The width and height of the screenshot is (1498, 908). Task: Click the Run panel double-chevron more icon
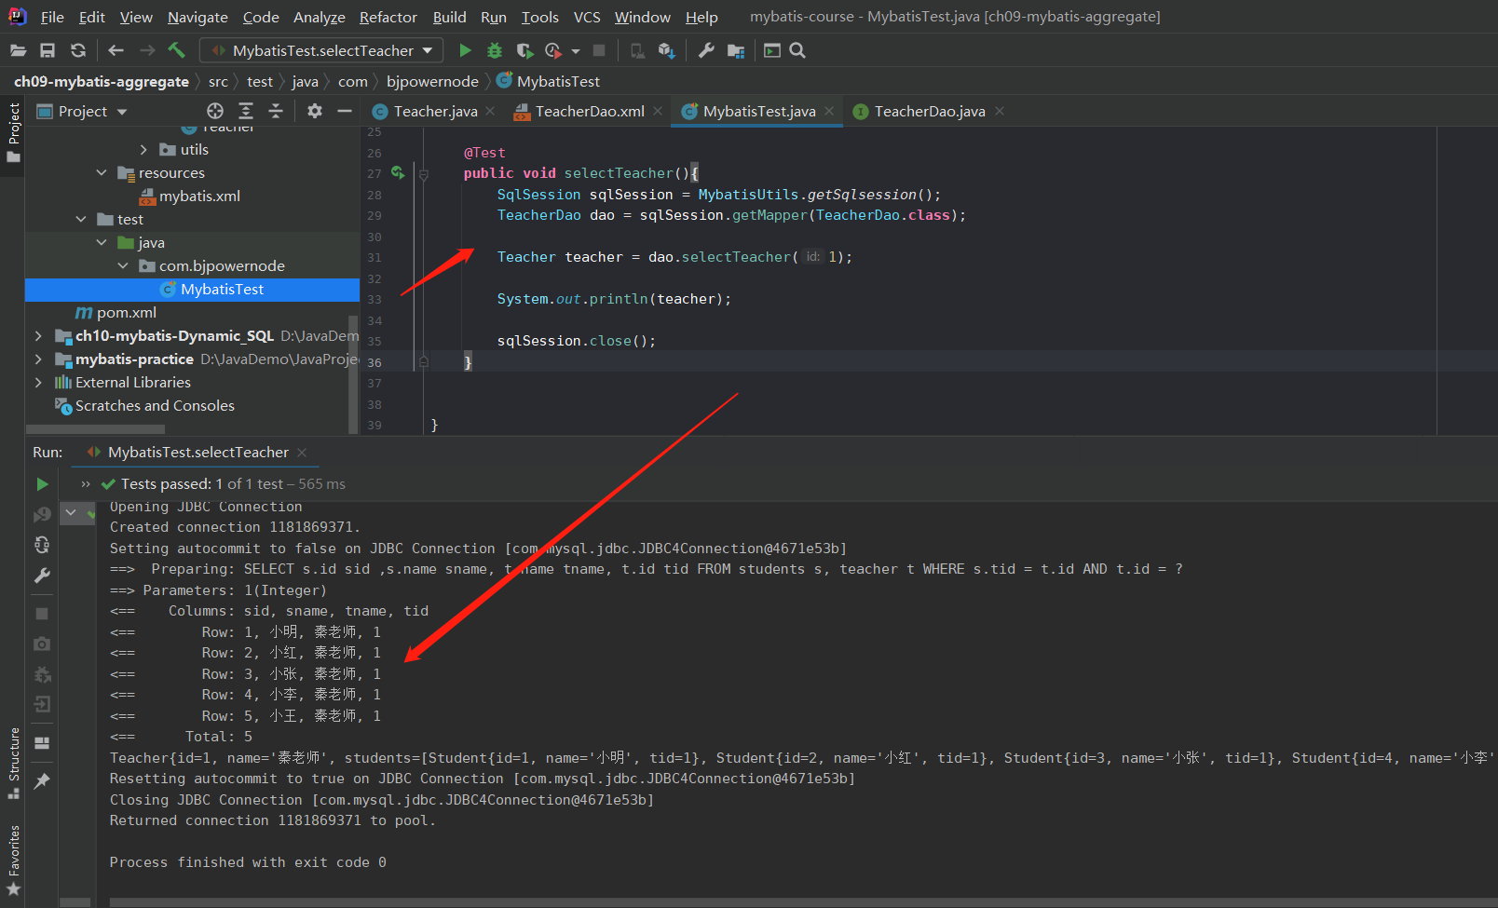pos(86,484)
